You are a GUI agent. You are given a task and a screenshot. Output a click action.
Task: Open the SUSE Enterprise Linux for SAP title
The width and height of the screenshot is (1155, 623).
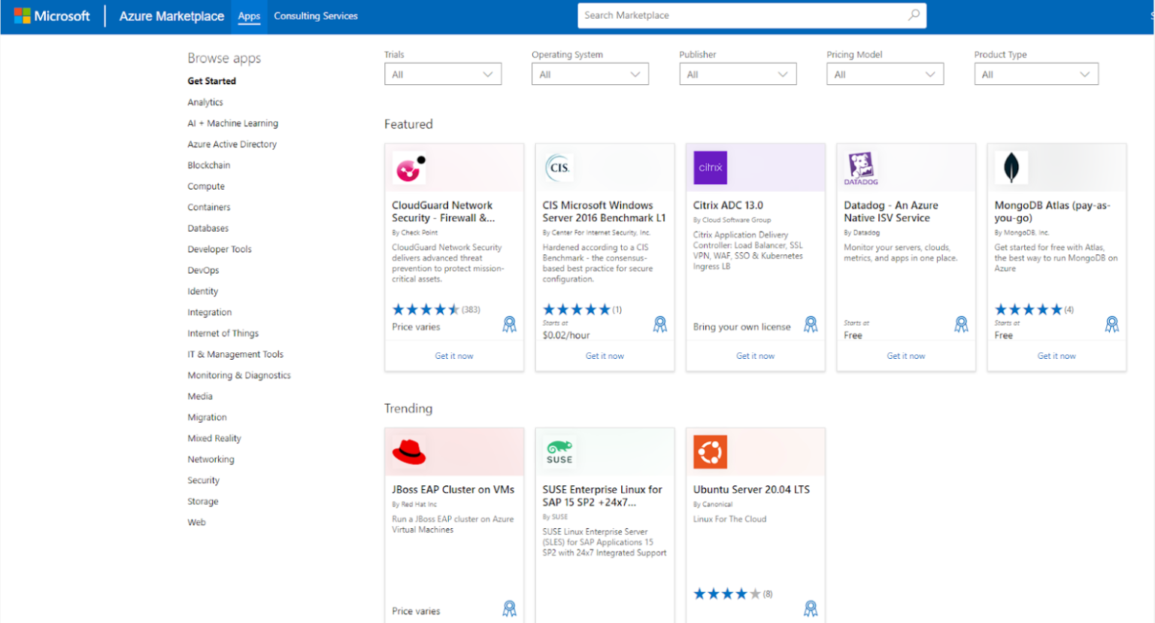[x=602, y=496]
